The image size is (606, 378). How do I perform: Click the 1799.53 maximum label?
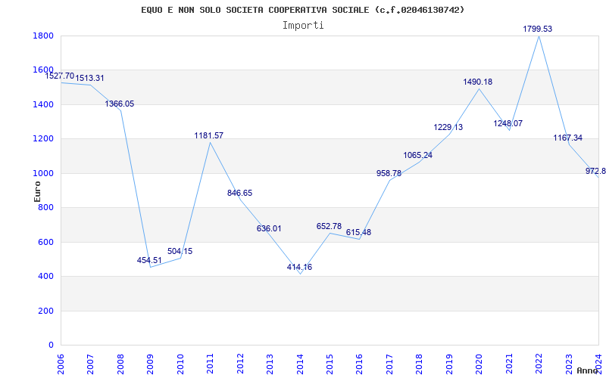coord(538,29)
